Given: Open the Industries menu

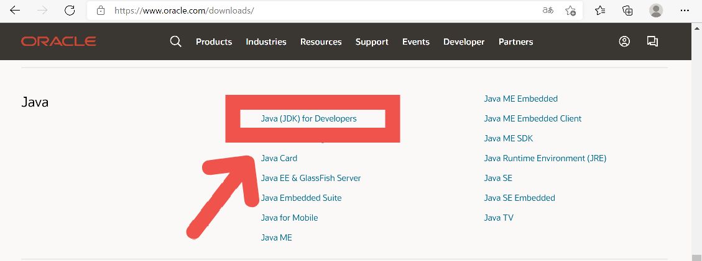Looking at the screenshot, I should (266, 42).
